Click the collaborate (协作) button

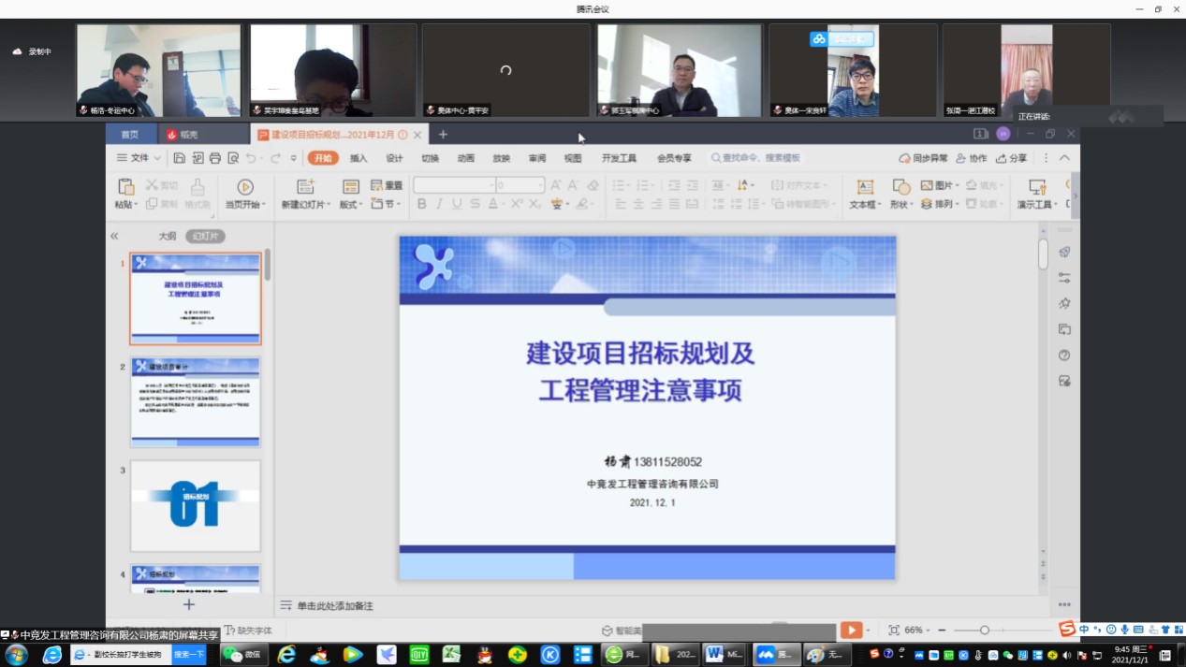point(972,159)
